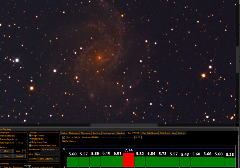Open the Raw Frames dropdown
The width and height of the screenshot is (240, 168).
point(49,150)
